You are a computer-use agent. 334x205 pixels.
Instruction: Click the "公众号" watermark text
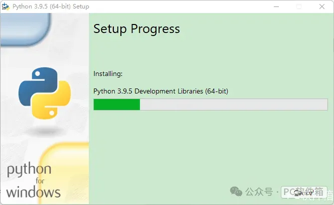click(259, 192)
